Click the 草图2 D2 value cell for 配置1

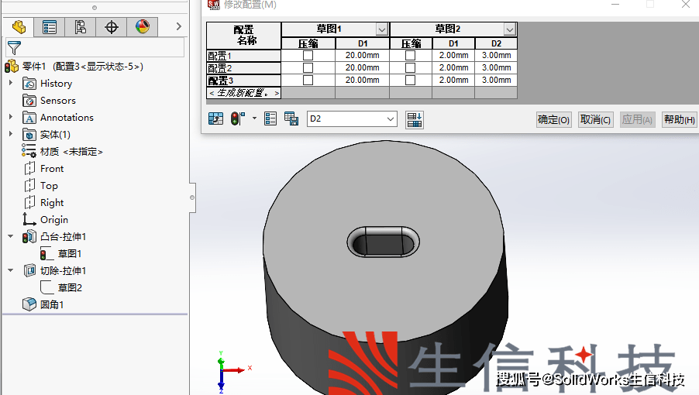click(496, 56)
